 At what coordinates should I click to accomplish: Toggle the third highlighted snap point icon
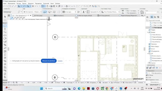28,6
